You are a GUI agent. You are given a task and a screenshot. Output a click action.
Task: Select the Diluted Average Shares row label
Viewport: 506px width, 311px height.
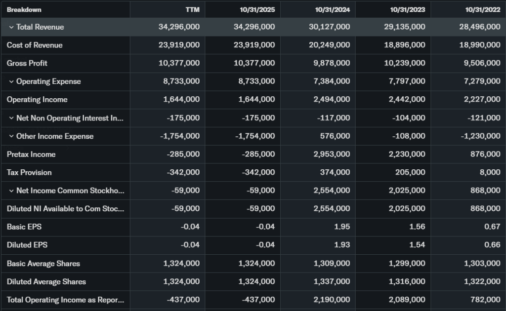46,282
